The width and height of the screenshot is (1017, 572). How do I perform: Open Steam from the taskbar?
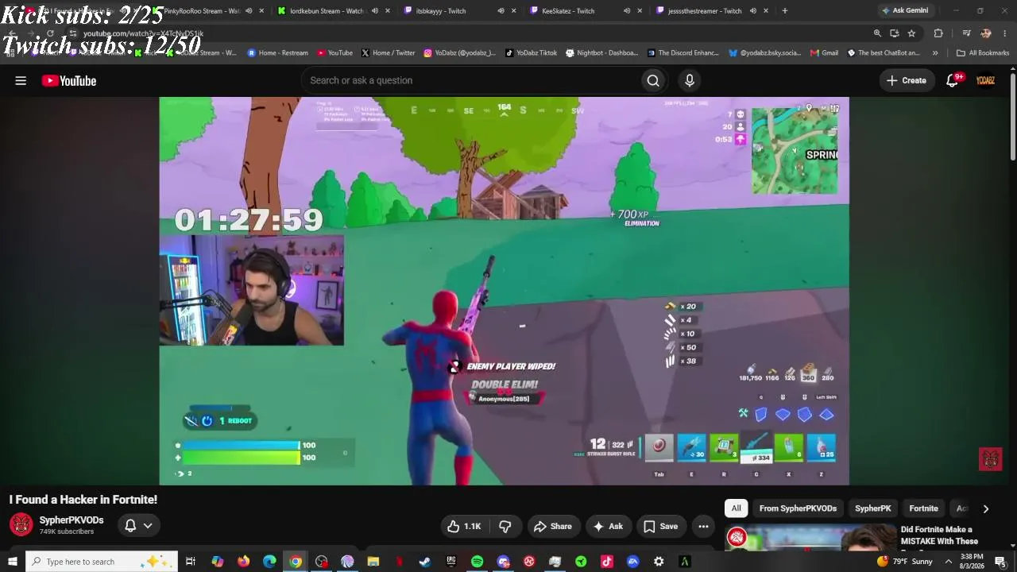click(x=425, y=562)
